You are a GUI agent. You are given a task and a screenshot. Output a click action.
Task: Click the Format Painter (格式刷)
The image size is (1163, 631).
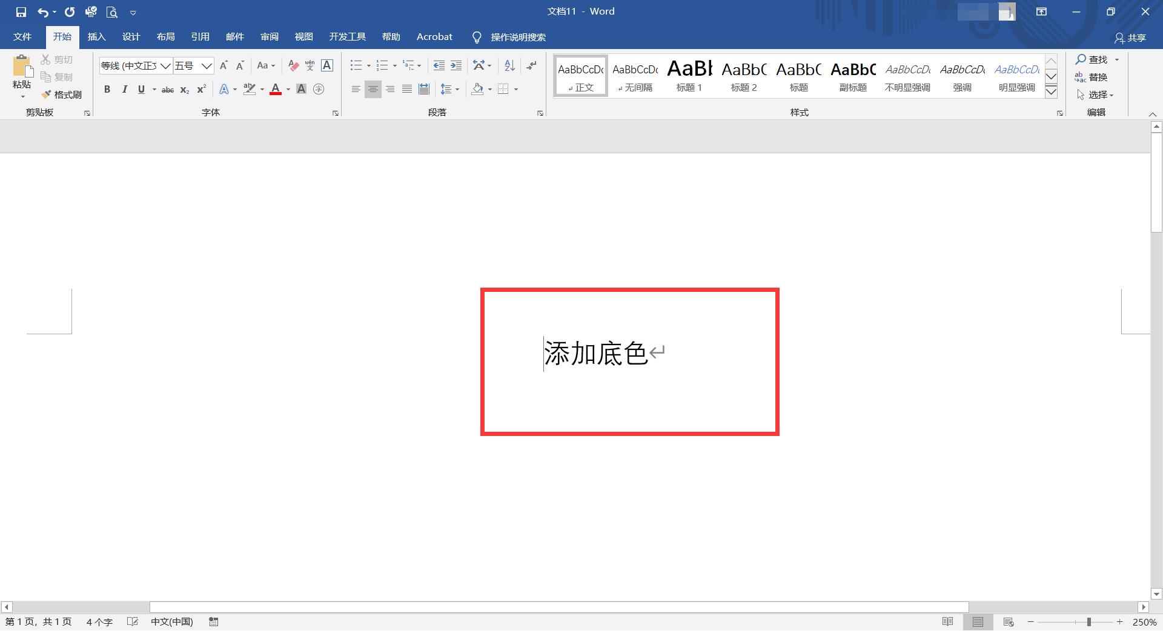coord(61,95)
